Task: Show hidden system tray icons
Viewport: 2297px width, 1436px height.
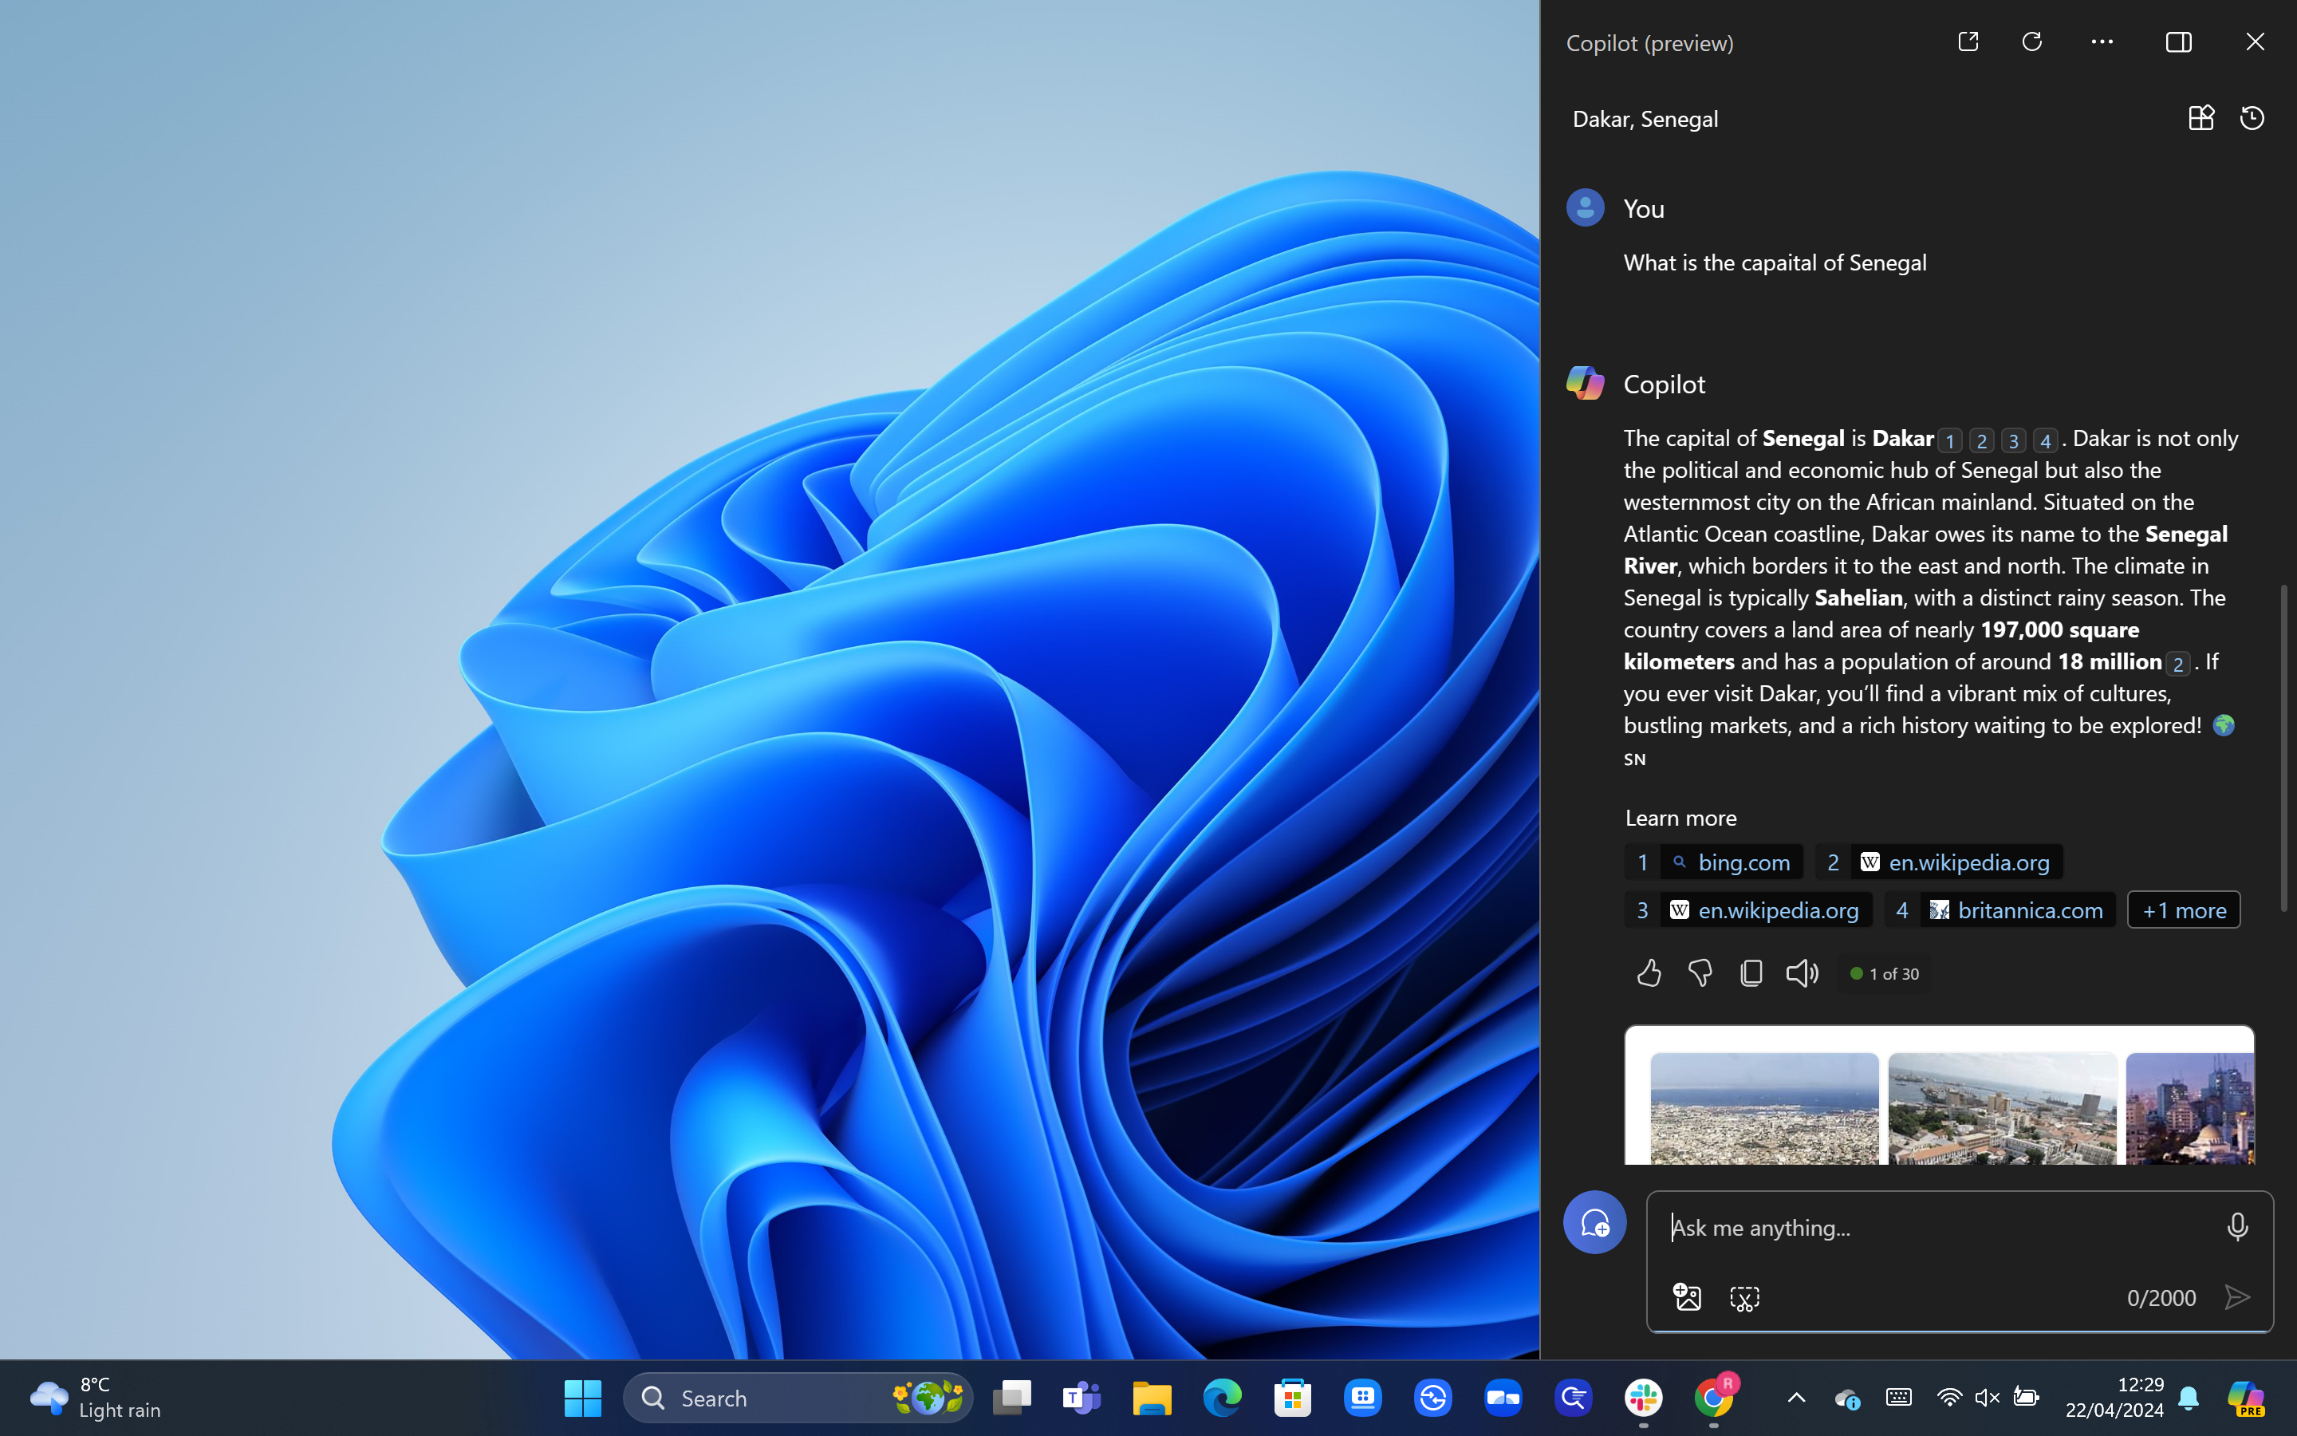Action: pos(1796,1398)
